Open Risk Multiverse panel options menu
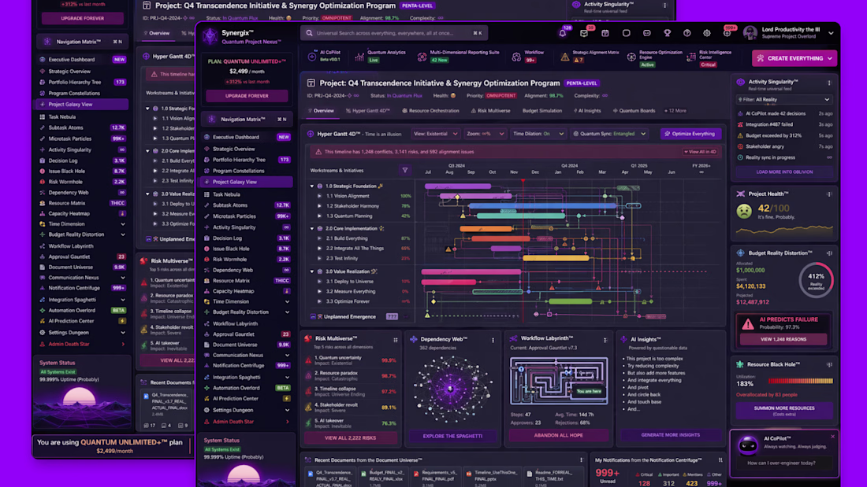Screen dimensions: 867x487 click(x=396, y=340)
